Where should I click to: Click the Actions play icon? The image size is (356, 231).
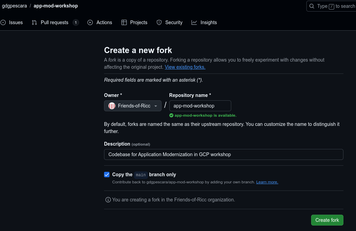(x=90, y=22)
